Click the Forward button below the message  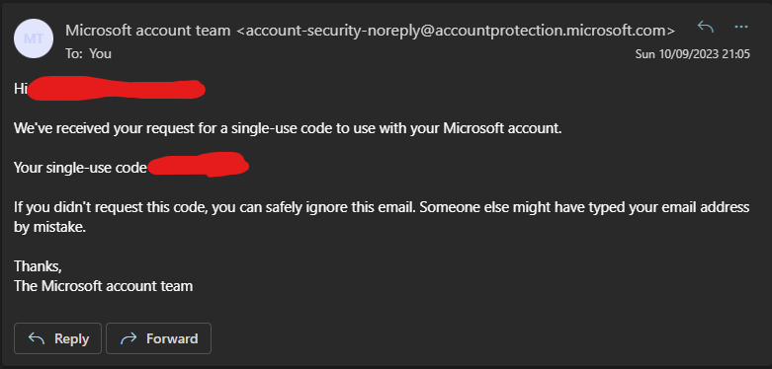[x=158, y=338]
